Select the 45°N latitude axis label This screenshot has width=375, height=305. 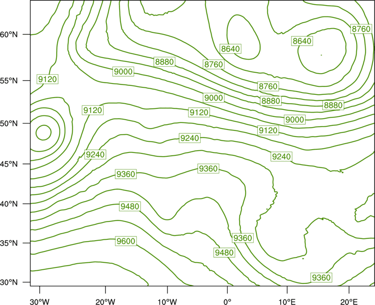point(9,164)
